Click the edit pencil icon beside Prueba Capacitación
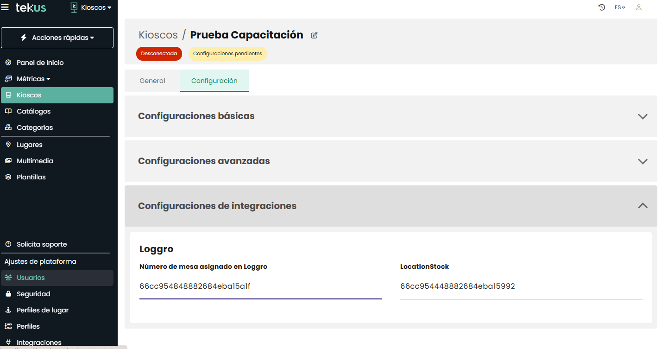This screenshot has height=349, width=662. 314,35
